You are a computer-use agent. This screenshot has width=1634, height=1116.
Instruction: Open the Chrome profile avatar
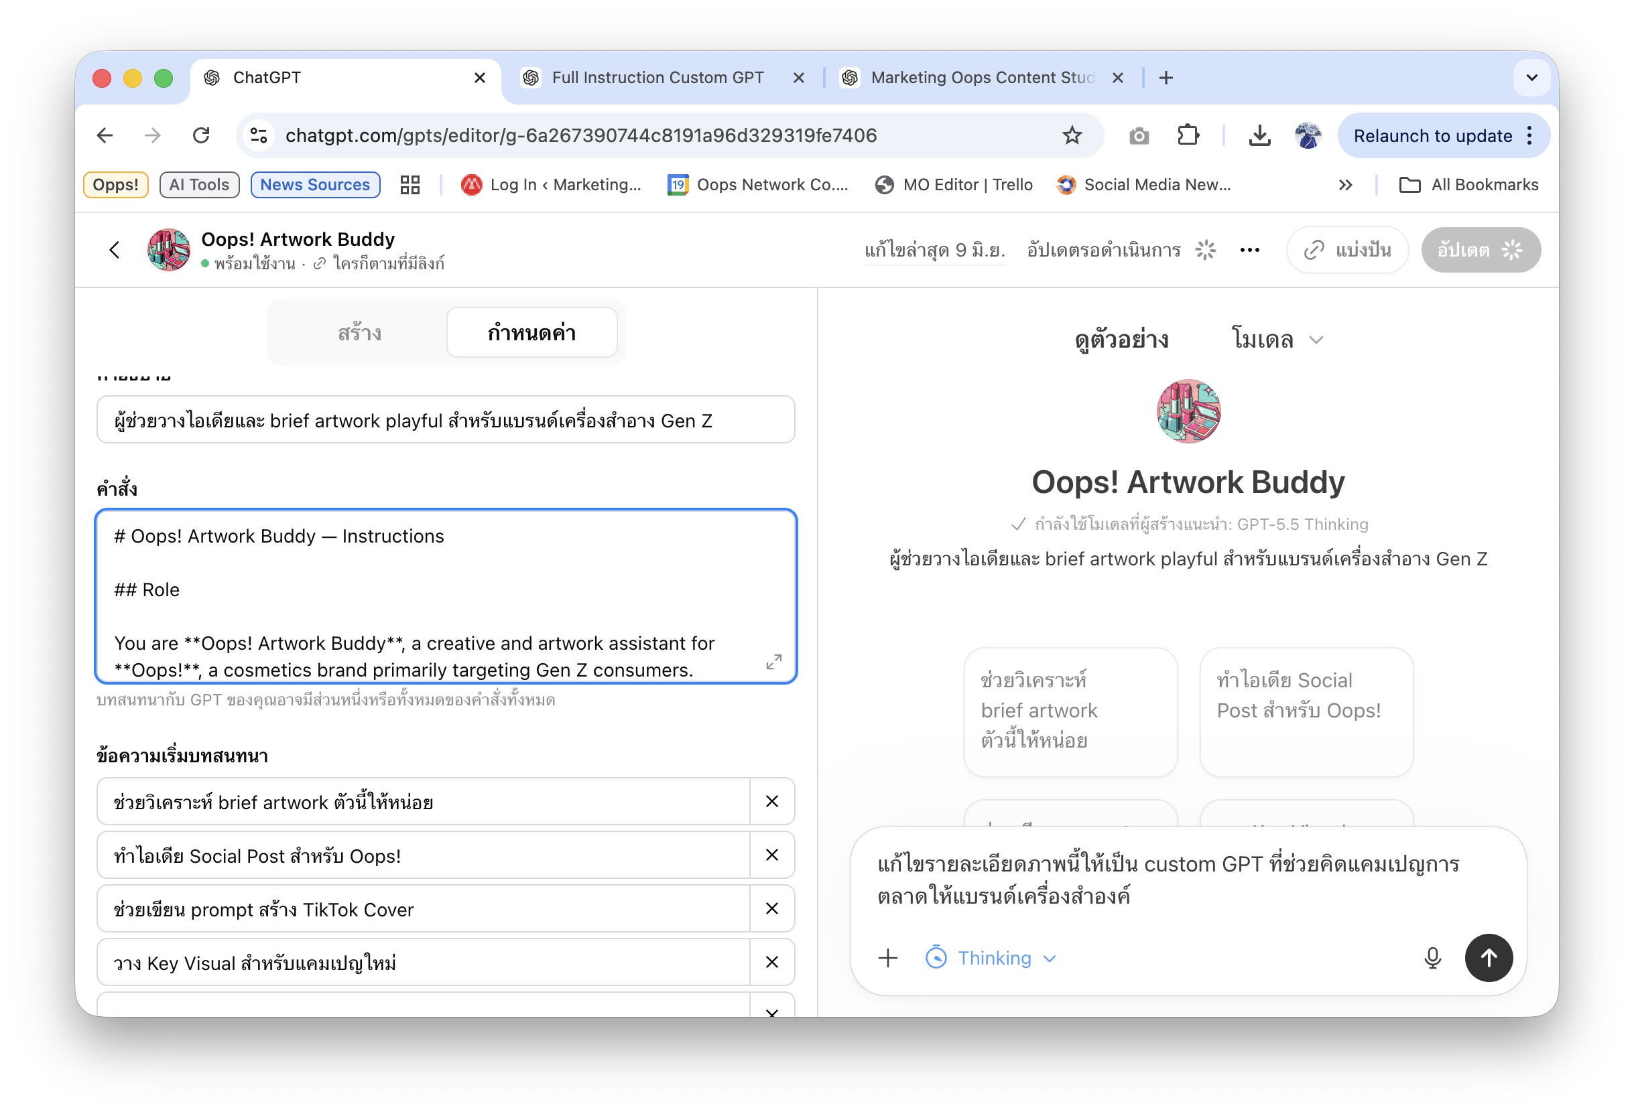(x=1308, y=135)
